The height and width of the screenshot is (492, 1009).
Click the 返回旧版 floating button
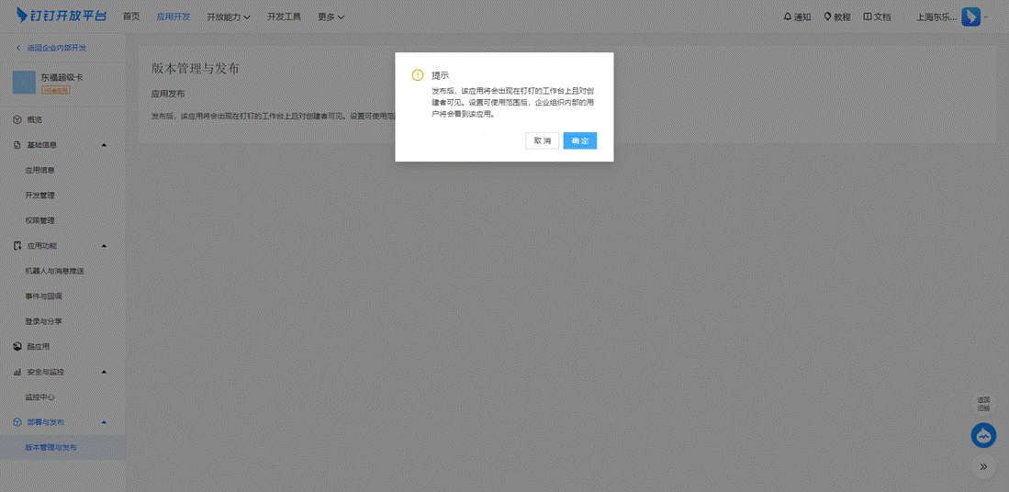[983, 403]
